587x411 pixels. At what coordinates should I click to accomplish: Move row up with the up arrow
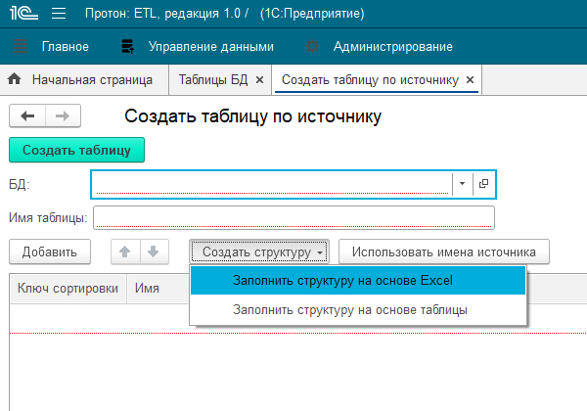(x=125, y=251)
